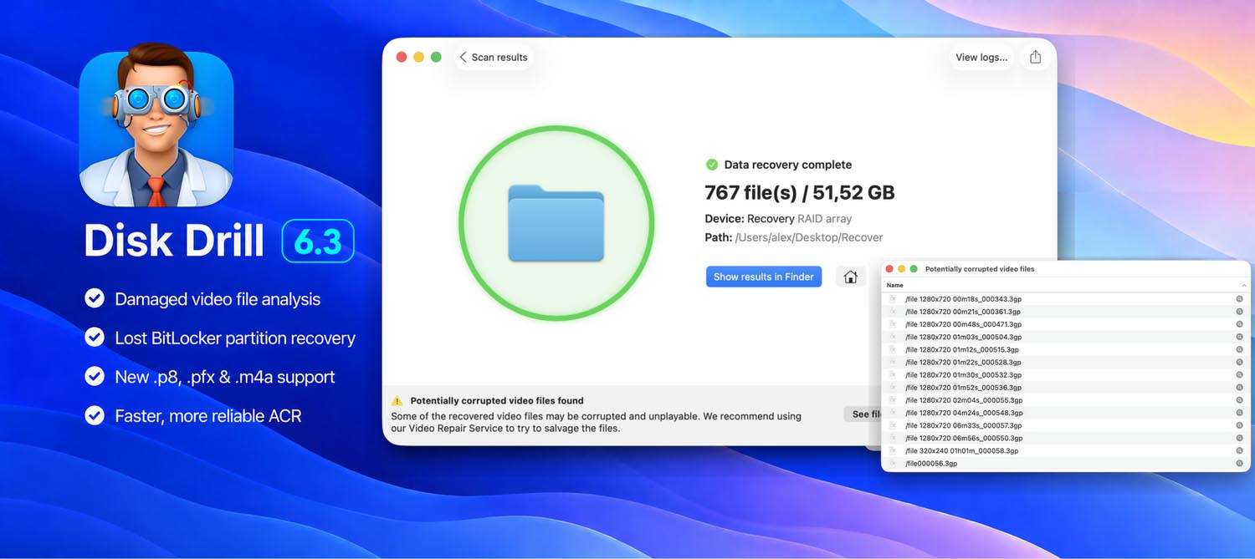The height and width of the screenshot is (559, 1255).
Task: Click the yellow warning triangle icon
Action: (397, 401)
